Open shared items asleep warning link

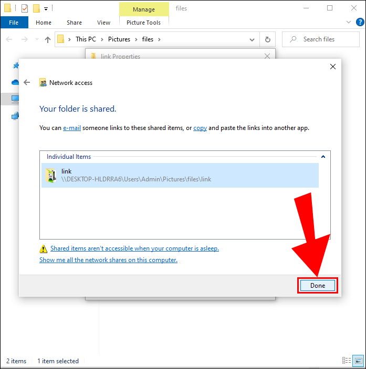(134, 248)
